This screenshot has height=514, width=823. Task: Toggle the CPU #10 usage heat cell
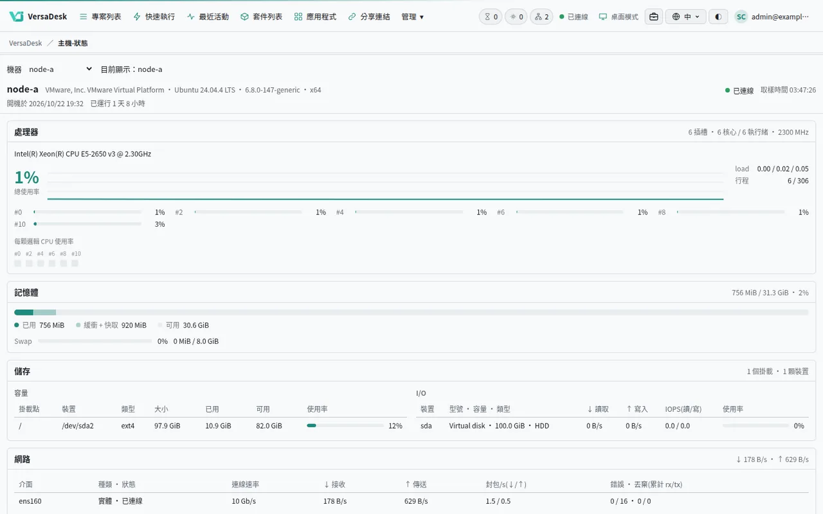pos(75,263)
